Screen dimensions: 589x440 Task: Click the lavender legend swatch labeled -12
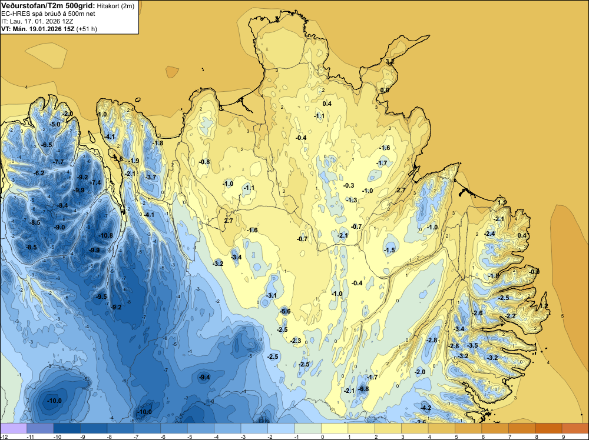[x=14, y=428]
